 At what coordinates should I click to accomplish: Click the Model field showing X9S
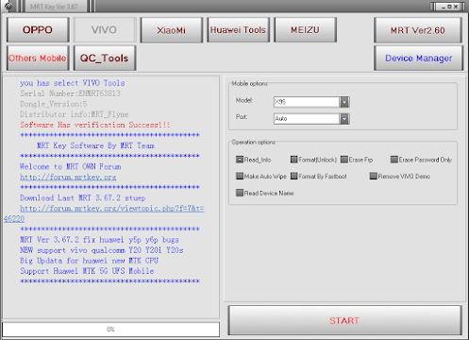pos(307,102)
